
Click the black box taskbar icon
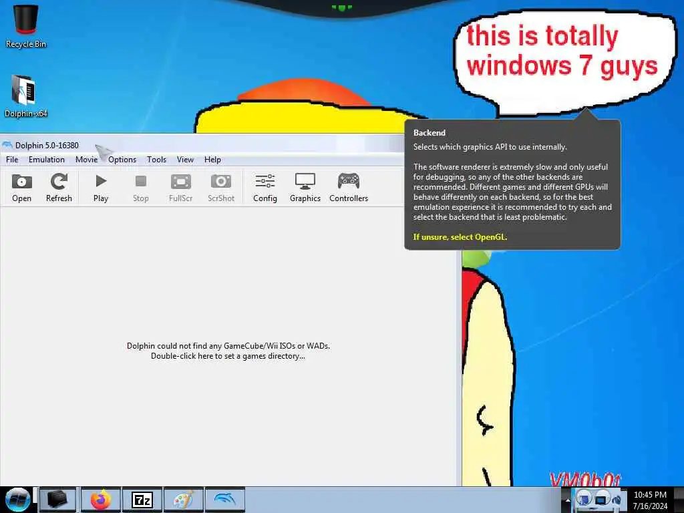[x=57, y=500]
